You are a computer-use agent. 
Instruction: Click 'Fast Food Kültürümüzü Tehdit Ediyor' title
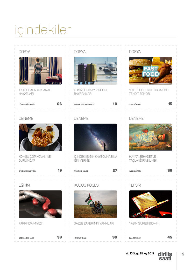(x=149, y=92)
